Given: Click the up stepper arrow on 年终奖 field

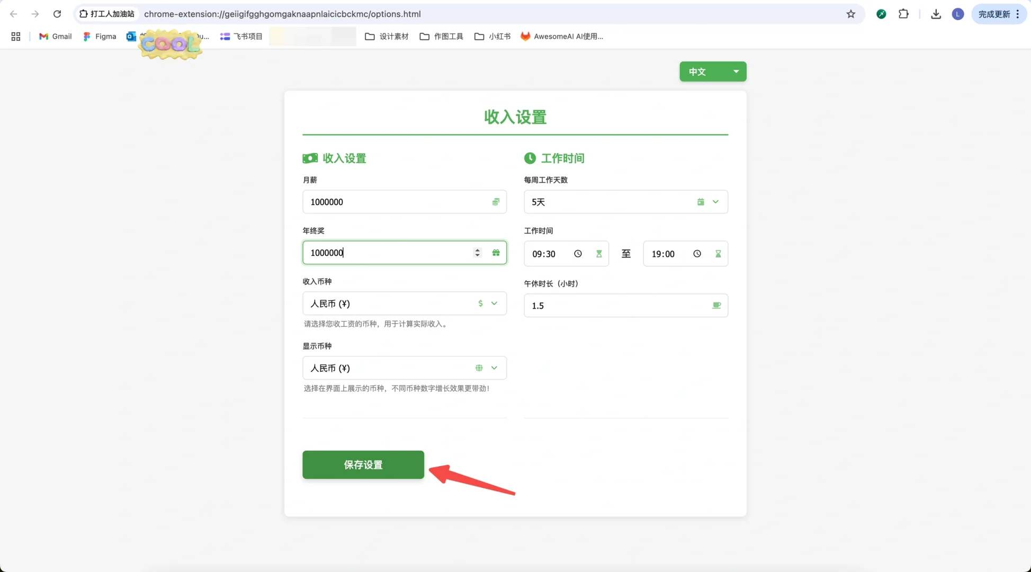Looking at the screenshot, I should pyautogui.click(x=476, y=249).
